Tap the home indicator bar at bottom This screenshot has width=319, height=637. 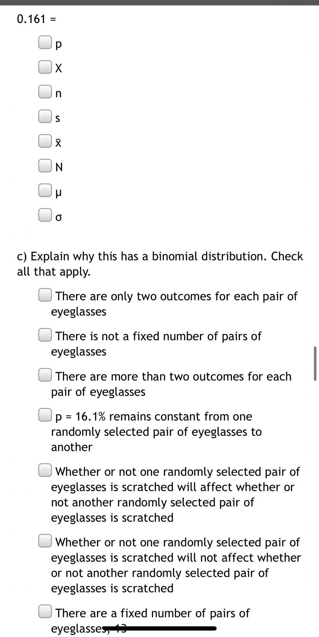(159, 629)
